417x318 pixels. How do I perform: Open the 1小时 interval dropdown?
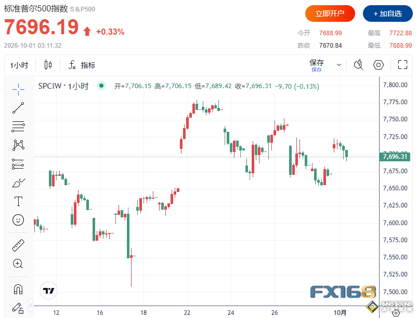(19, 65)
